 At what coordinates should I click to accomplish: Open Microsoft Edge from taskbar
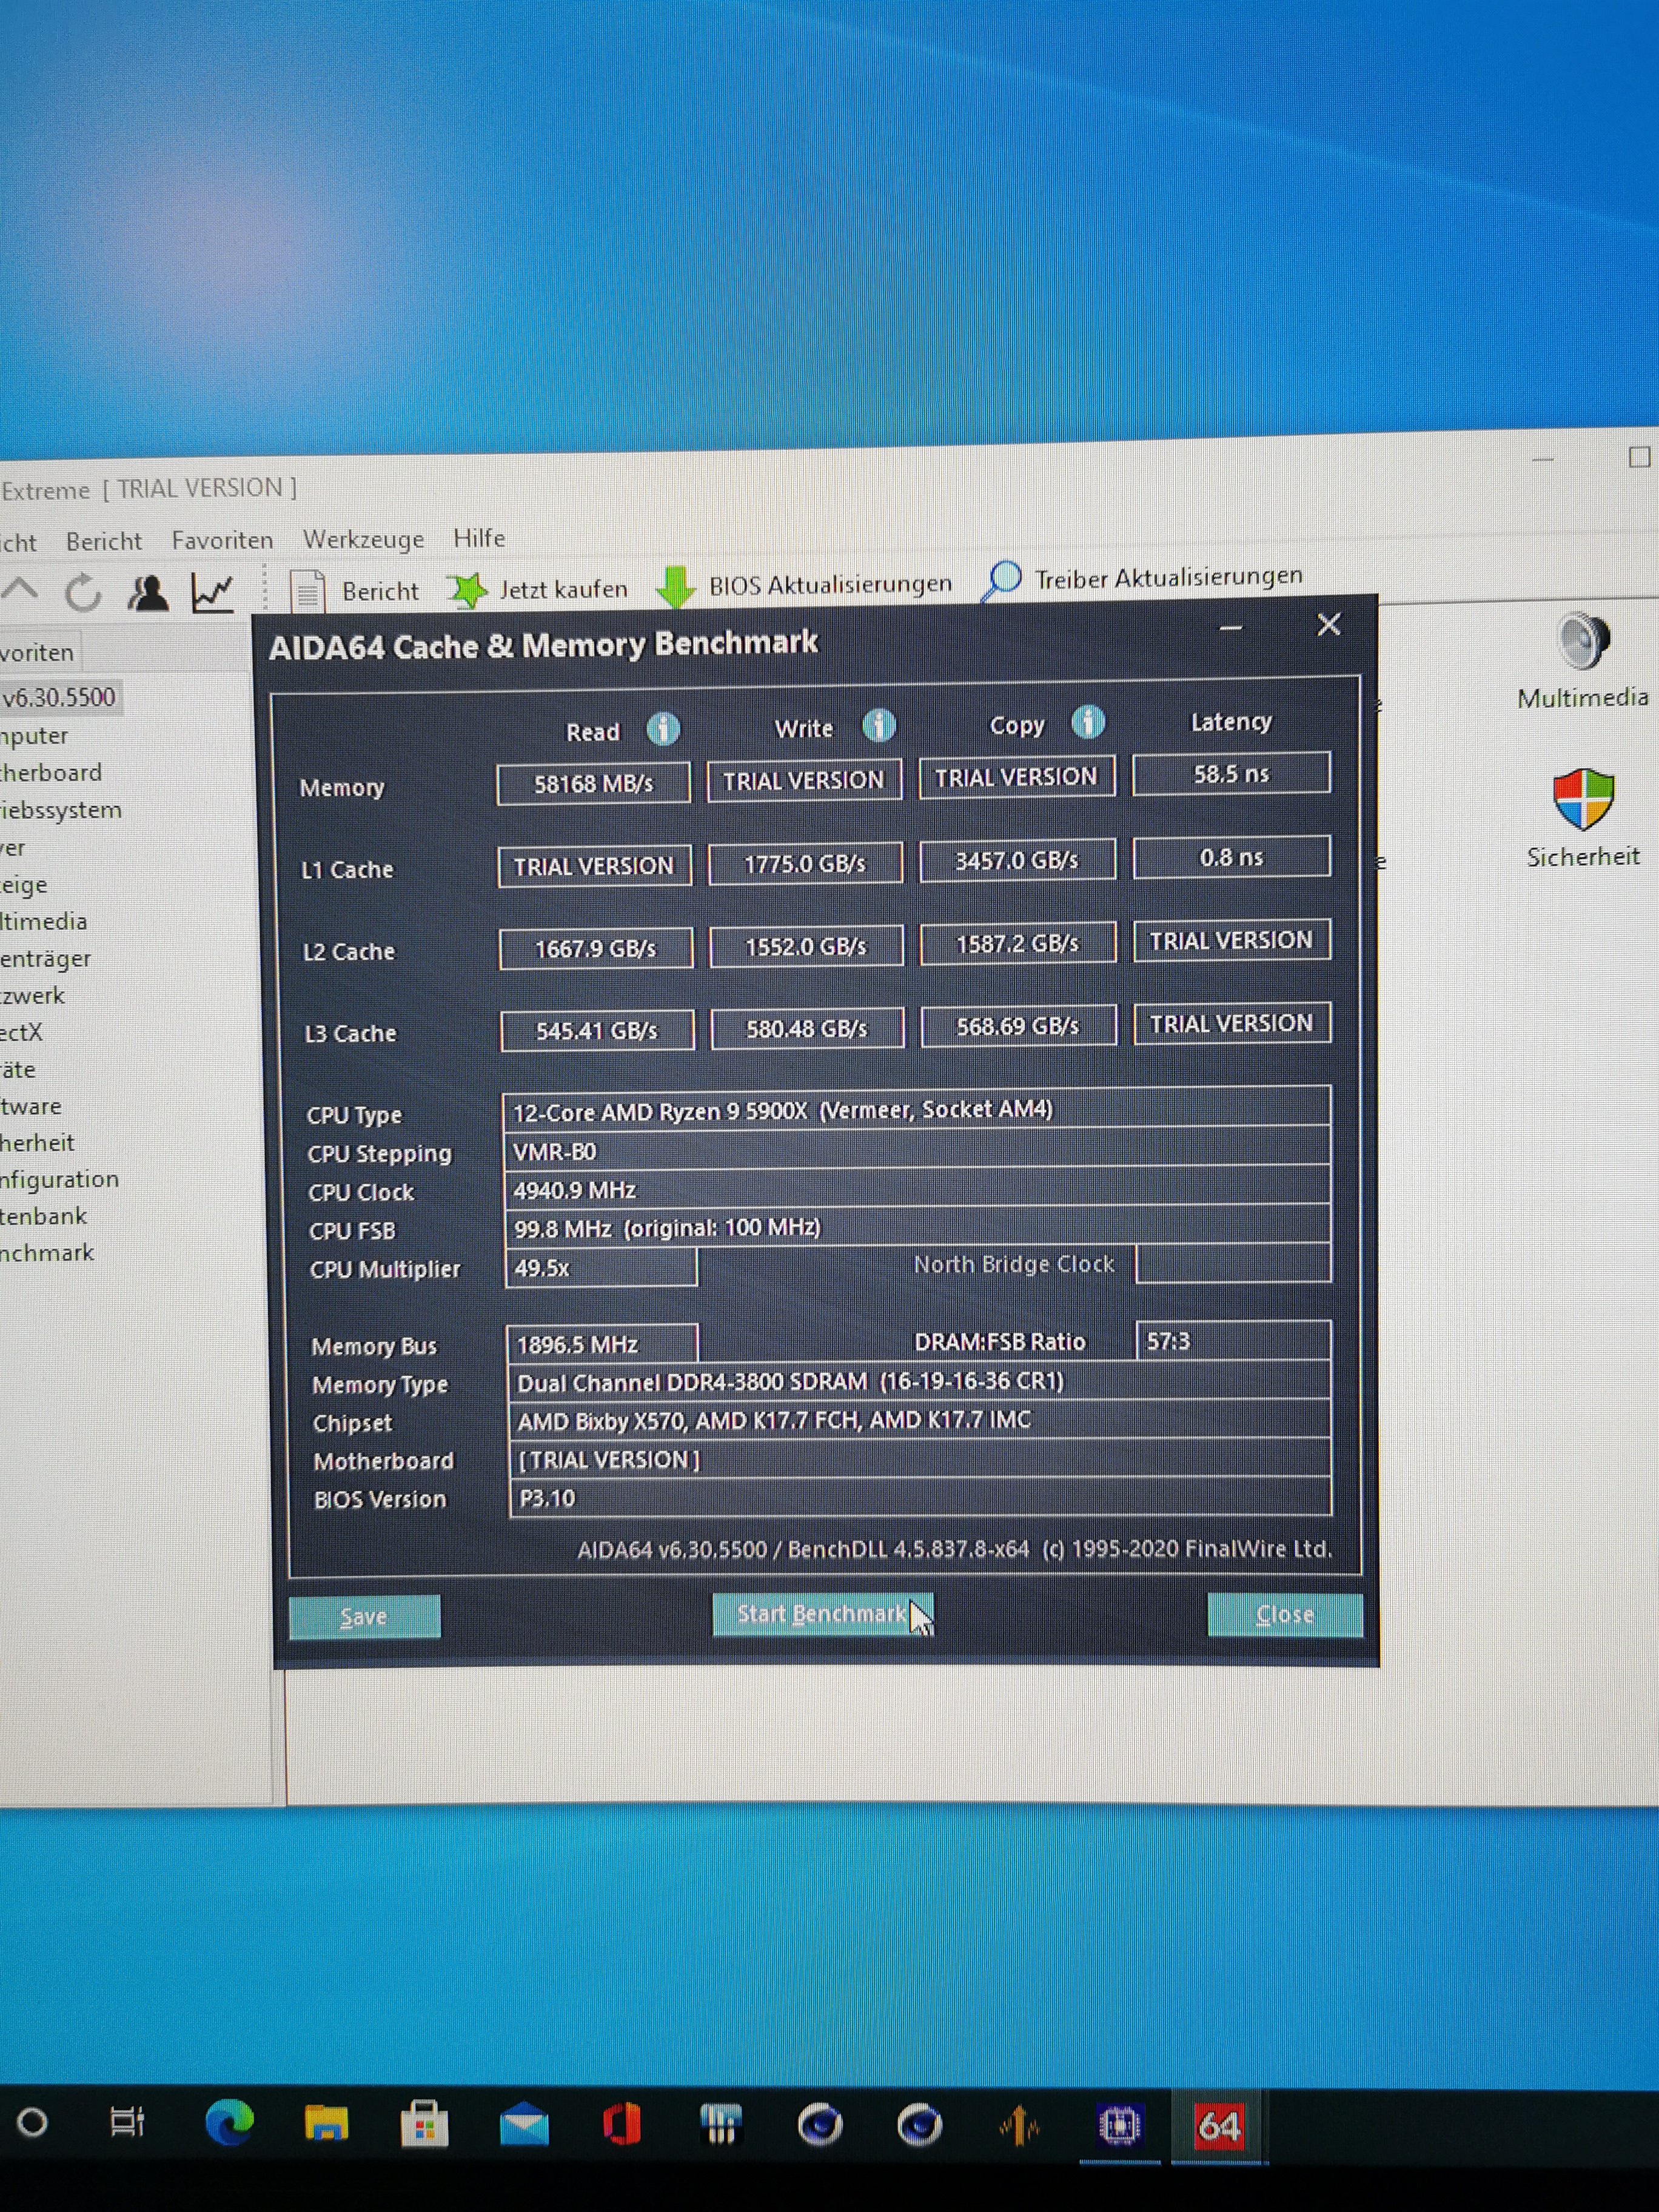pyautogui.click(x=229, y=2122)
